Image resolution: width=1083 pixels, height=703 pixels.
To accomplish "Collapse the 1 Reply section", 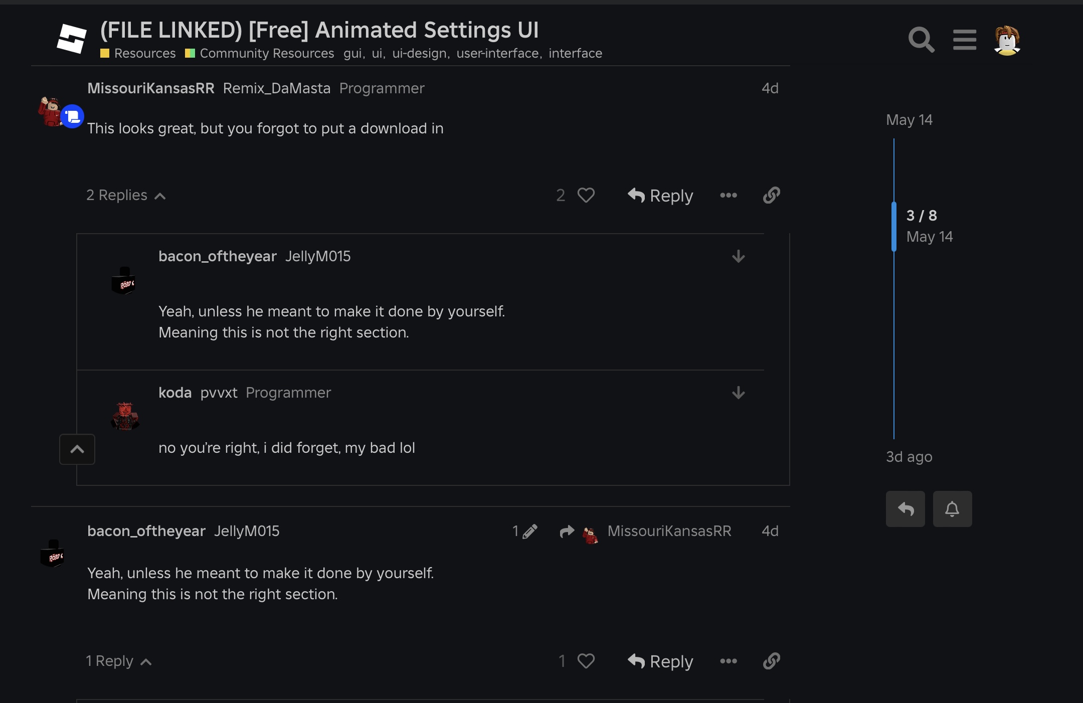I will coord(118,661).
